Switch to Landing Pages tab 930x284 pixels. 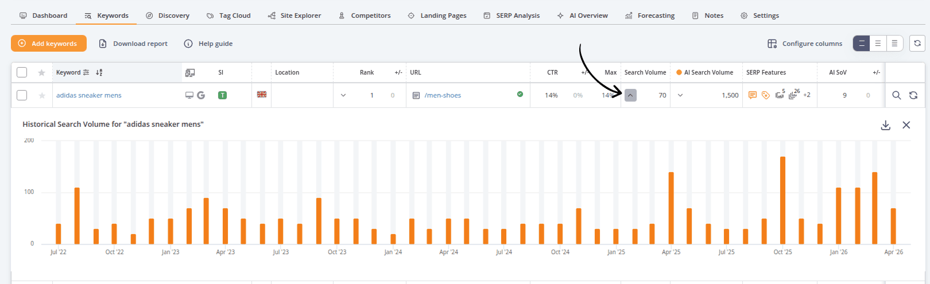click(437, 15)
